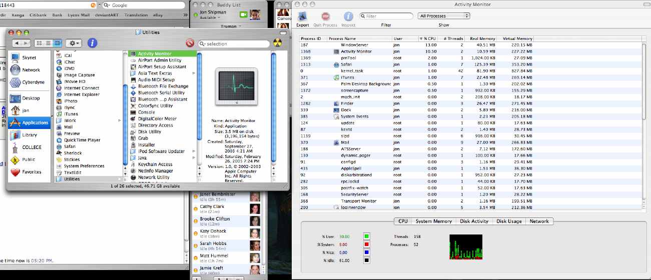The height and width of the screenshot is (280, 651).
Task: Click the Finder window blue Get Info icon
Action: point(92,43)
